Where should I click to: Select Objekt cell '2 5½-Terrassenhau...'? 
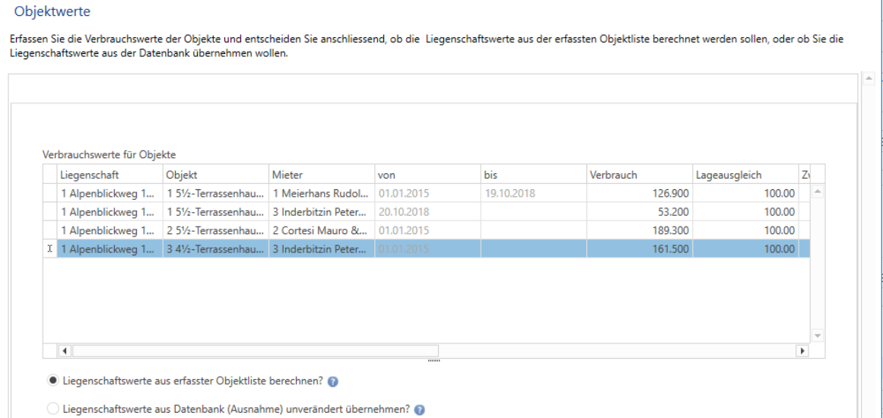click(x=216, y=230)
